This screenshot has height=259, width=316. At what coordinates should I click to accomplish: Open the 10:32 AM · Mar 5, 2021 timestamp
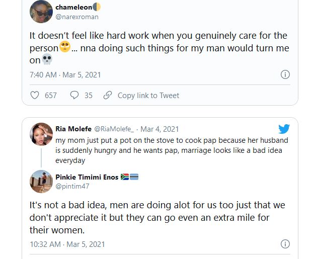pos(67,244)
